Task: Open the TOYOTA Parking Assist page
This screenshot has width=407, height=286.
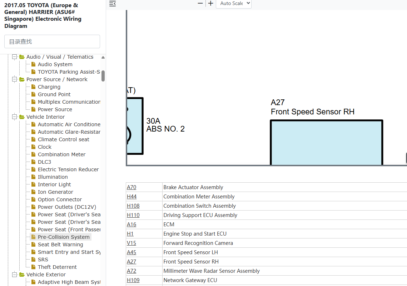Action: [x=69, y=72]
